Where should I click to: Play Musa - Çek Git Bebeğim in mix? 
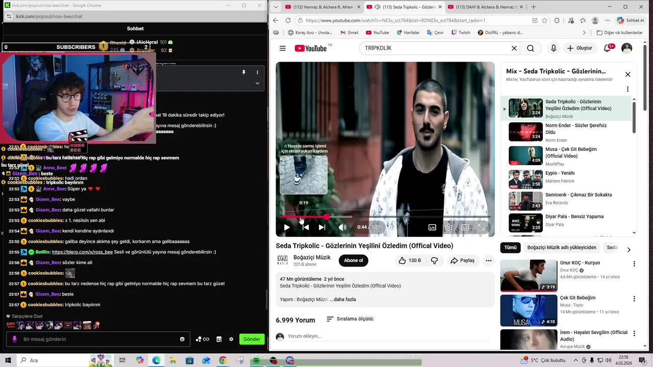pyautogui.click(x=567, y=155)
